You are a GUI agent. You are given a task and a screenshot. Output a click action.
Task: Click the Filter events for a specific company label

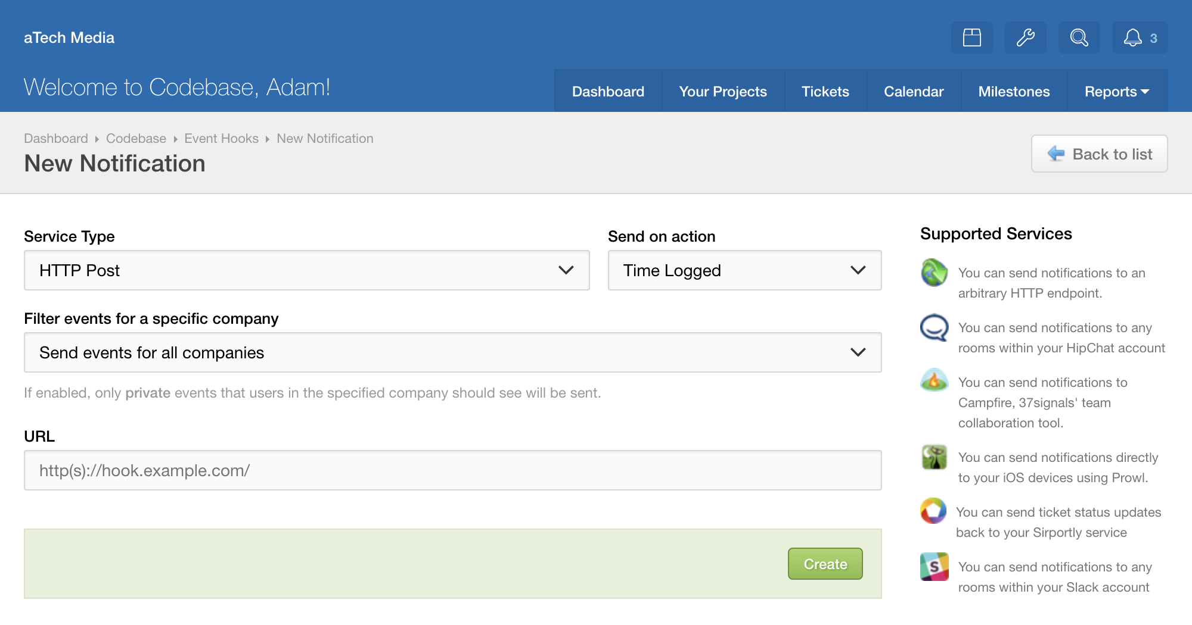[151, 318]
